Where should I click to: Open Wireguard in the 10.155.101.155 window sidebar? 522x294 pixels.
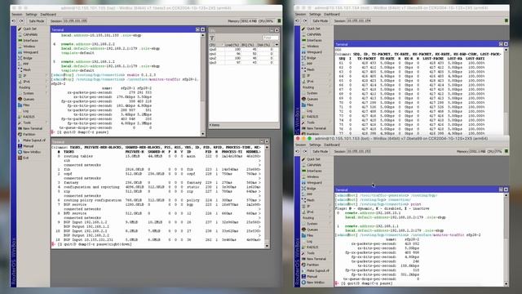(30, 52)
